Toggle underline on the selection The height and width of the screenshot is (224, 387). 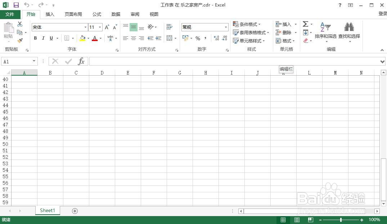pyautogui.click(x=51, y=38)
